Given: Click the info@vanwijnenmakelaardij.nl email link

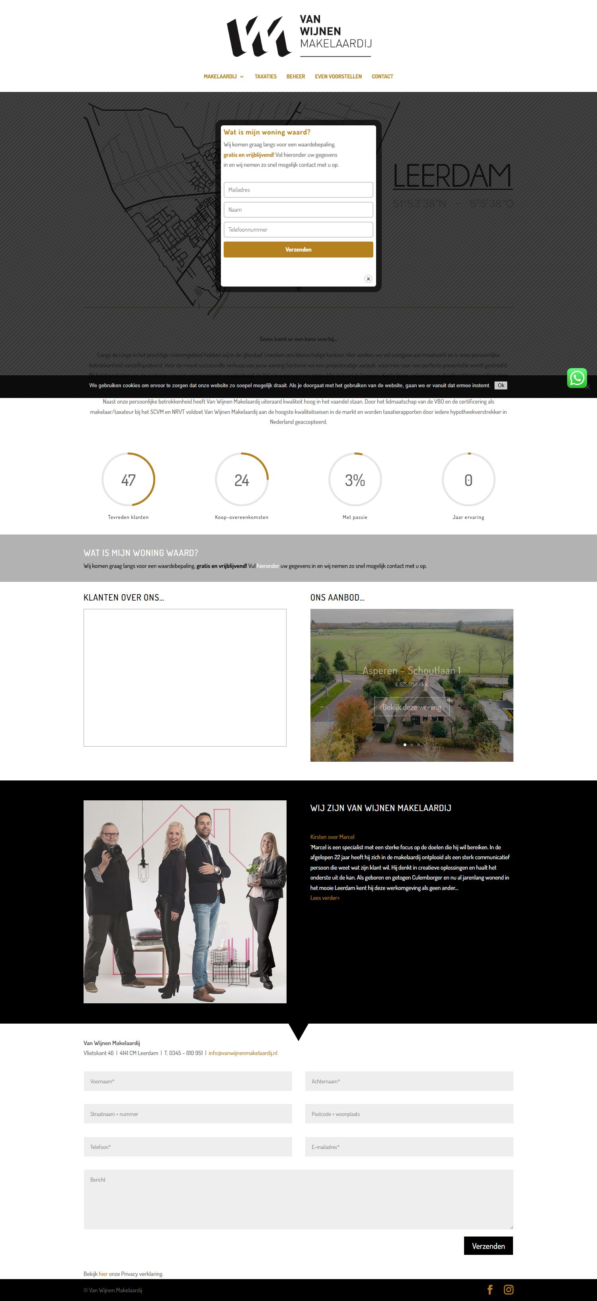Looking at the screenshot, I should [x=242, y=1053].
